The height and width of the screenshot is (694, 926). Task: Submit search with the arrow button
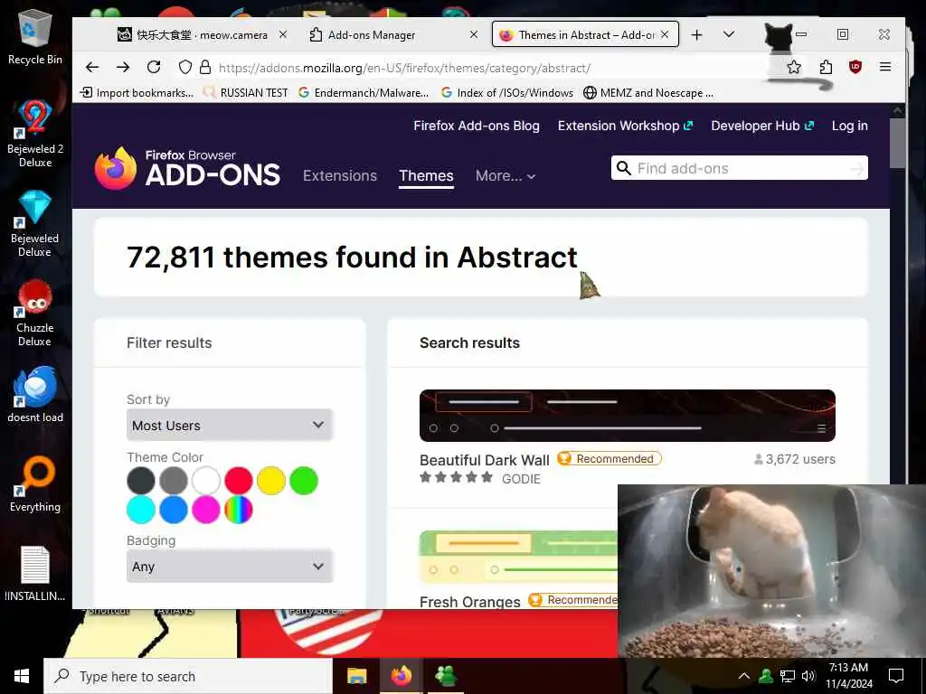[x=856, y=169]
